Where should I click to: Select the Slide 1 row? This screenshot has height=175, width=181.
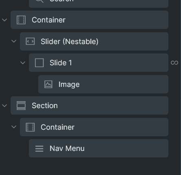99,63
